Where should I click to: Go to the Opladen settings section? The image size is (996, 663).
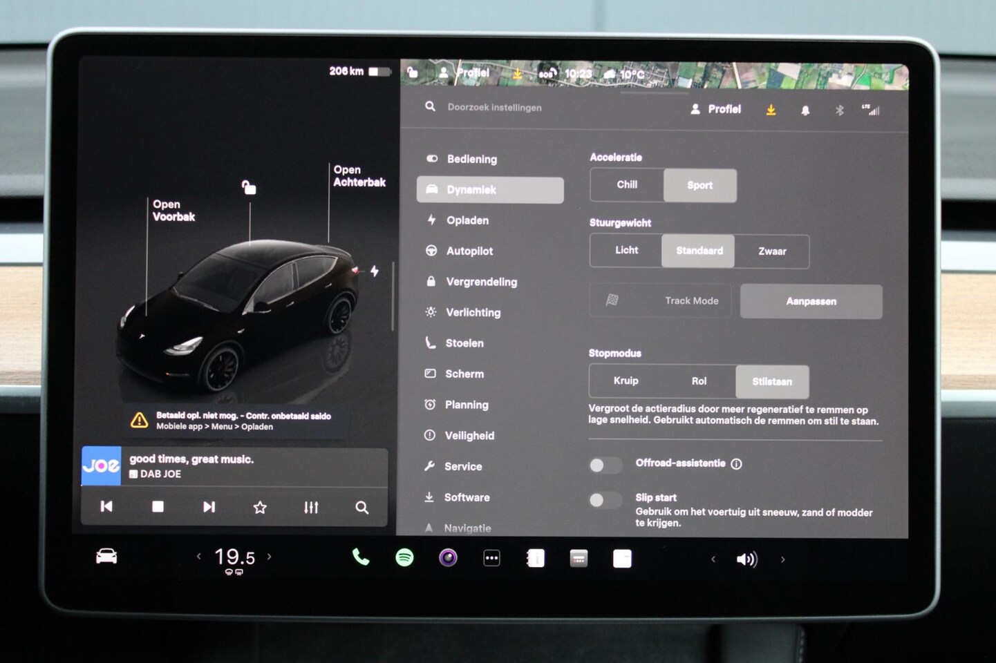pos(467,220)
